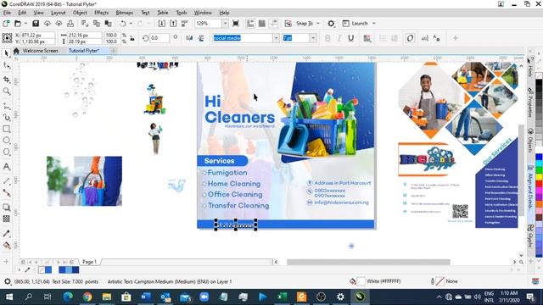Viewport: 543px width, 305px height.
Task: Pick the black palette swatch
Action: click(539, 83)
